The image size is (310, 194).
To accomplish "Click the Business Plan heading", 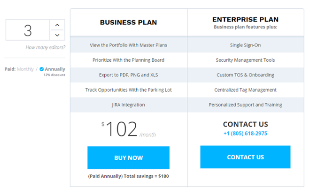I will [128, 22].
